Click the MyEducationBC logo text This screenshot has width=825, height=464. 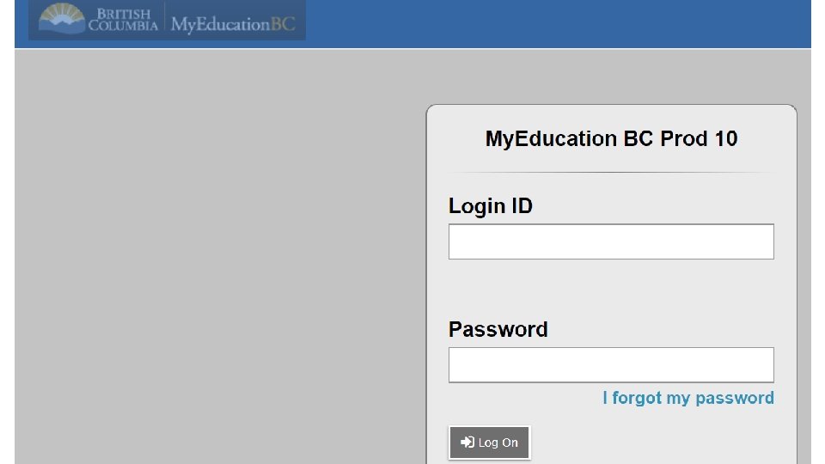(232, 24)
